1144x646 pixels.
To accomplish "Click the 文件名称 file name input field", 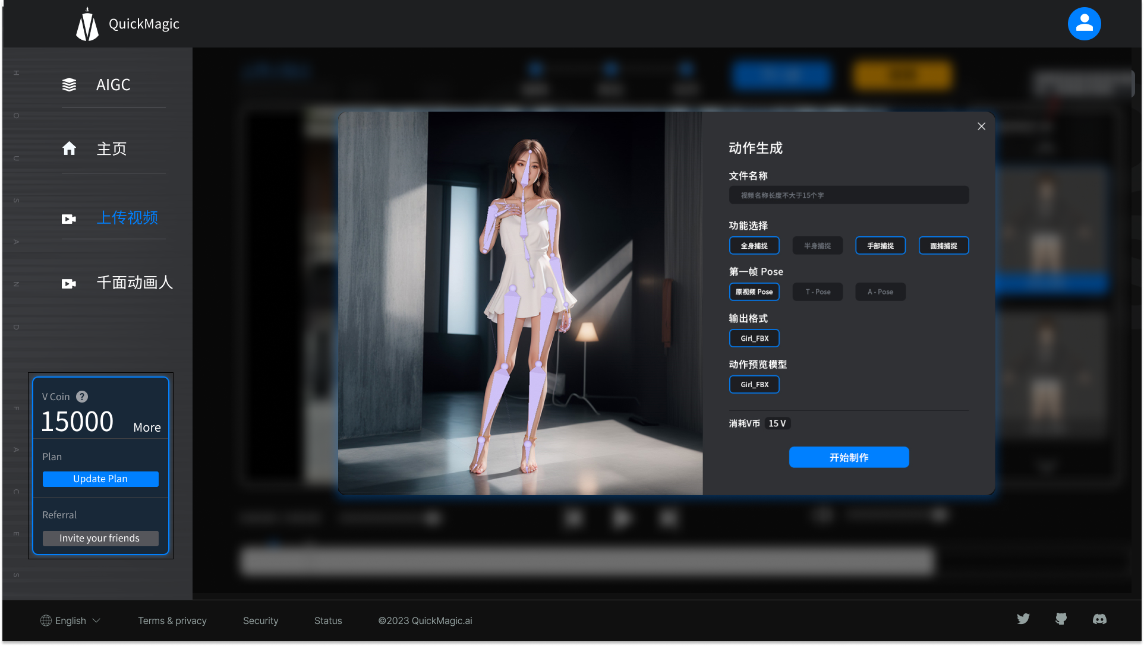I will click(x=849, y=195).
